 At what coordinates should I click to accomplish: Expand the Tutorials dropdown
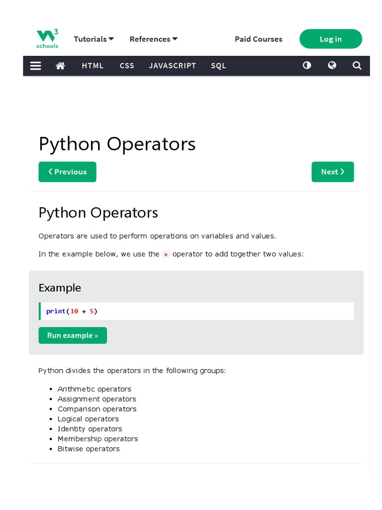94,39
